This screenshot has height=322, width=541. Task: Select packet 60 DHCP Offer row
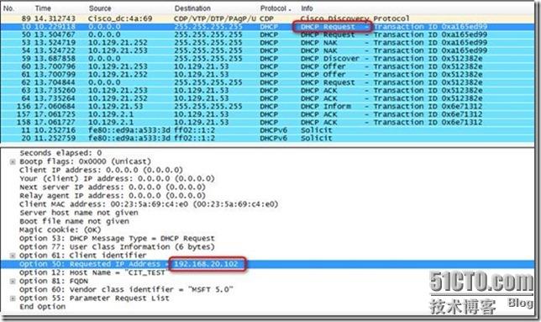pyautogui.click(x=267, y=66)
